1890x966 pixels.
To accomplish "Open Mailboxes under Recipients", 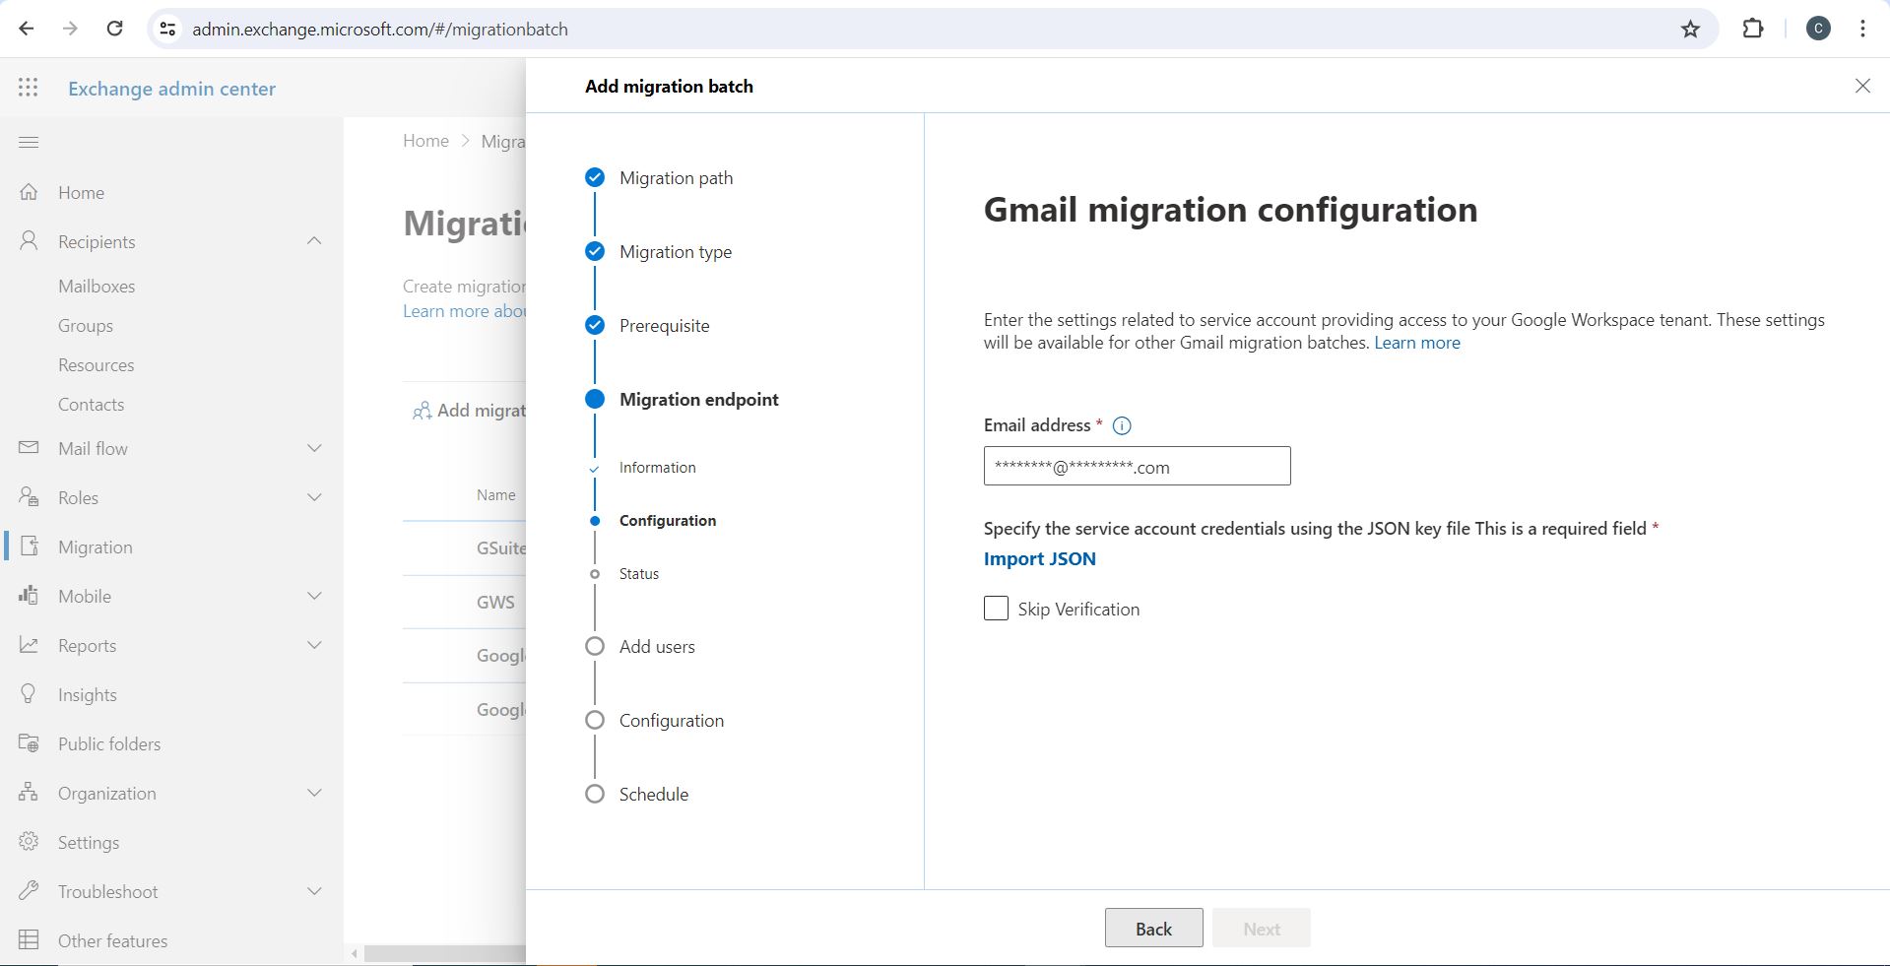I will point(97,286).
